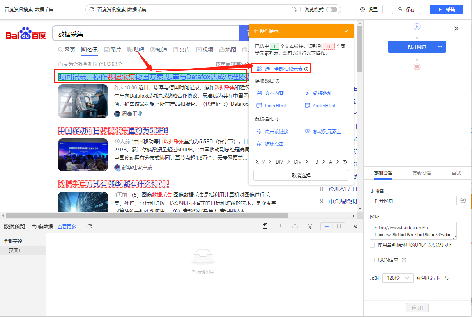Click the 取消选择 cancel selection button
The width and height of the screenshot is (472, 317).
click(x=301, y=175)
